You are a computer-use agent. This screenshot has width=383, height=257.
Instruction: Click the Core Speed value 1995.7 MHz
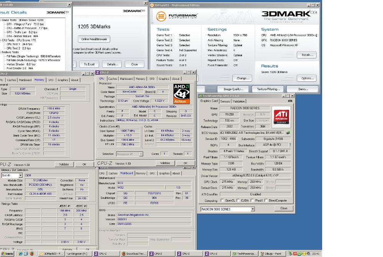click(128, 131)
